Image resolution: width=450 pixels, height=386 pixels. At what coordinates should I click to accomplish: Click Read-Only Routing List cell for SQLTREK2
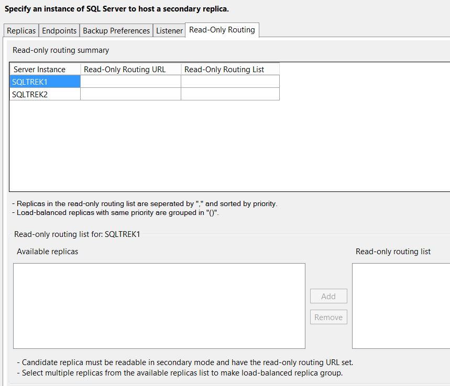click(230, 94)
